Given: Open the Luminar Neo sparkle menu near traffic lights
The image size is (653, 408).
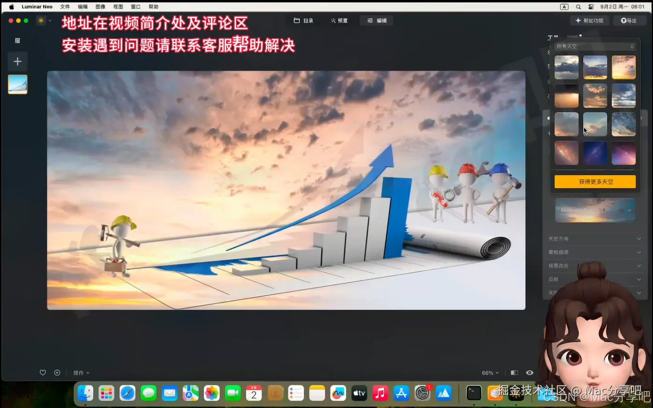Looking at the screenshot, I should (x=40, y=21).
